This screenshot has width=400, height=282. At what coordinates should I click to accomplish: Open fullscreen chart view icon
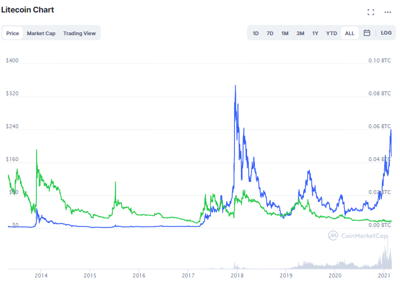pos(371,12)
